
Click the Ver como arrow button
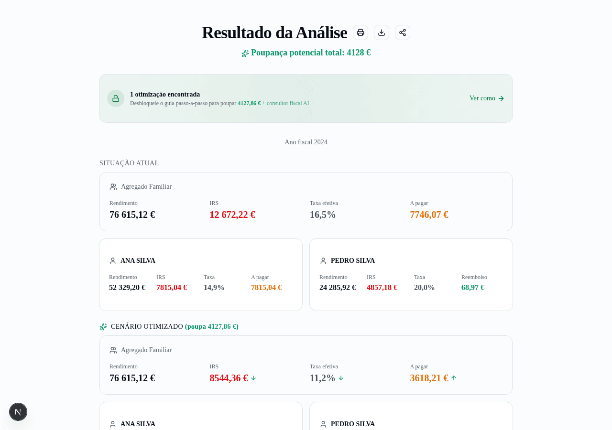pyautogui.click(x=486, y=98)
